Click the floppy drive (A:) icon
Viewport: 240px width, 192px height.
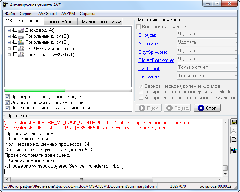(21, 30)
